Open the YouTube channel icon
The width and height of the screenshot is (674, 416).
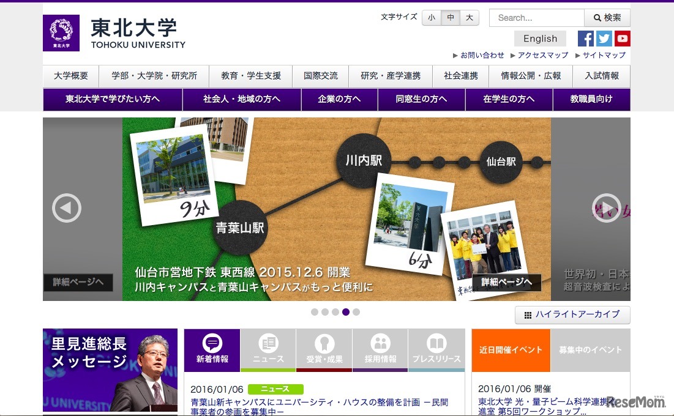[623, 38]
